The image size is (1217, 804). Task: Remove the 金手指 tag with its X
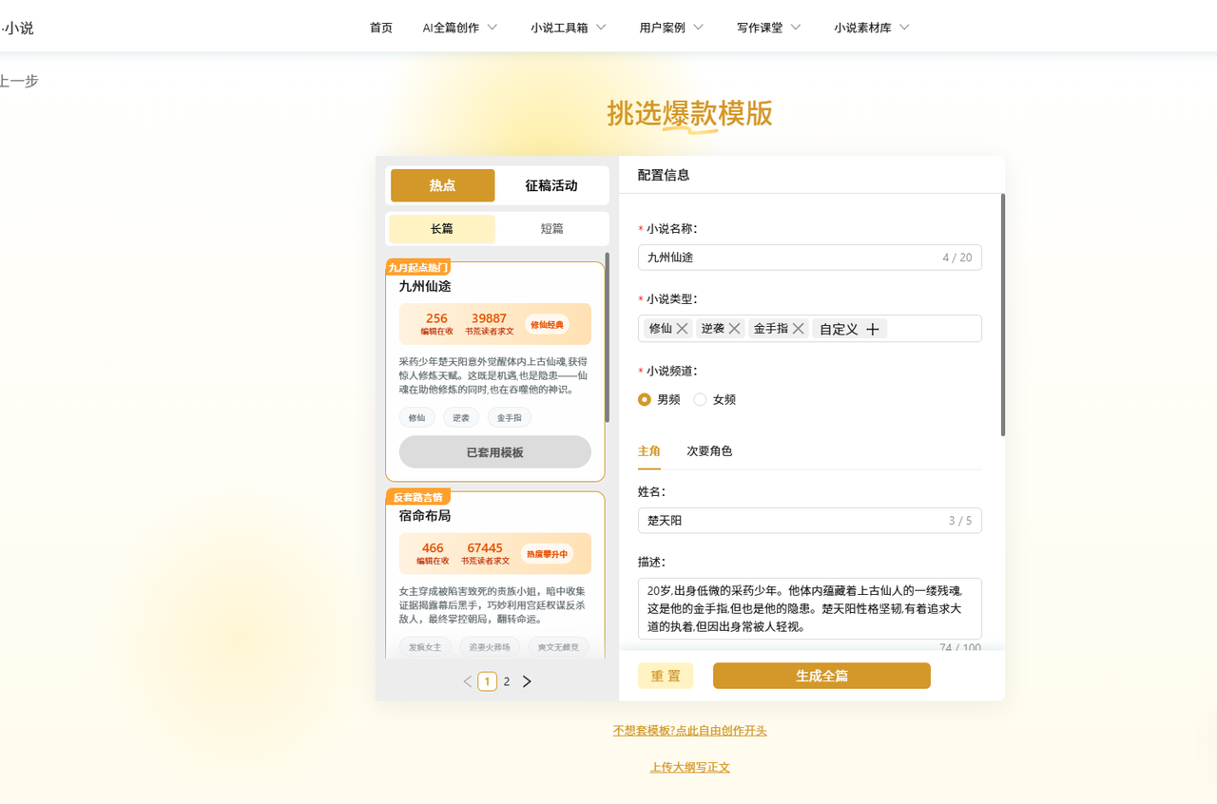[798, 329]
